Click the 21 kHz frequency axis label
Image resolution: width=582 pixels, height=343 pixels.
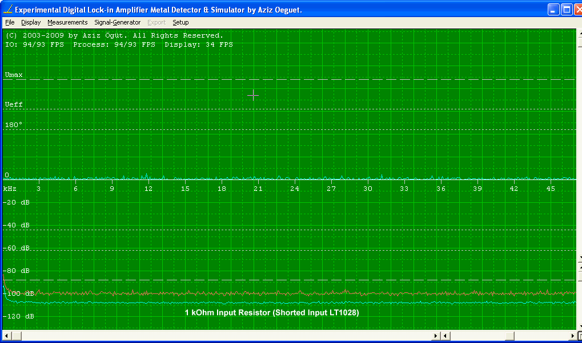click(x=258, y=189)
